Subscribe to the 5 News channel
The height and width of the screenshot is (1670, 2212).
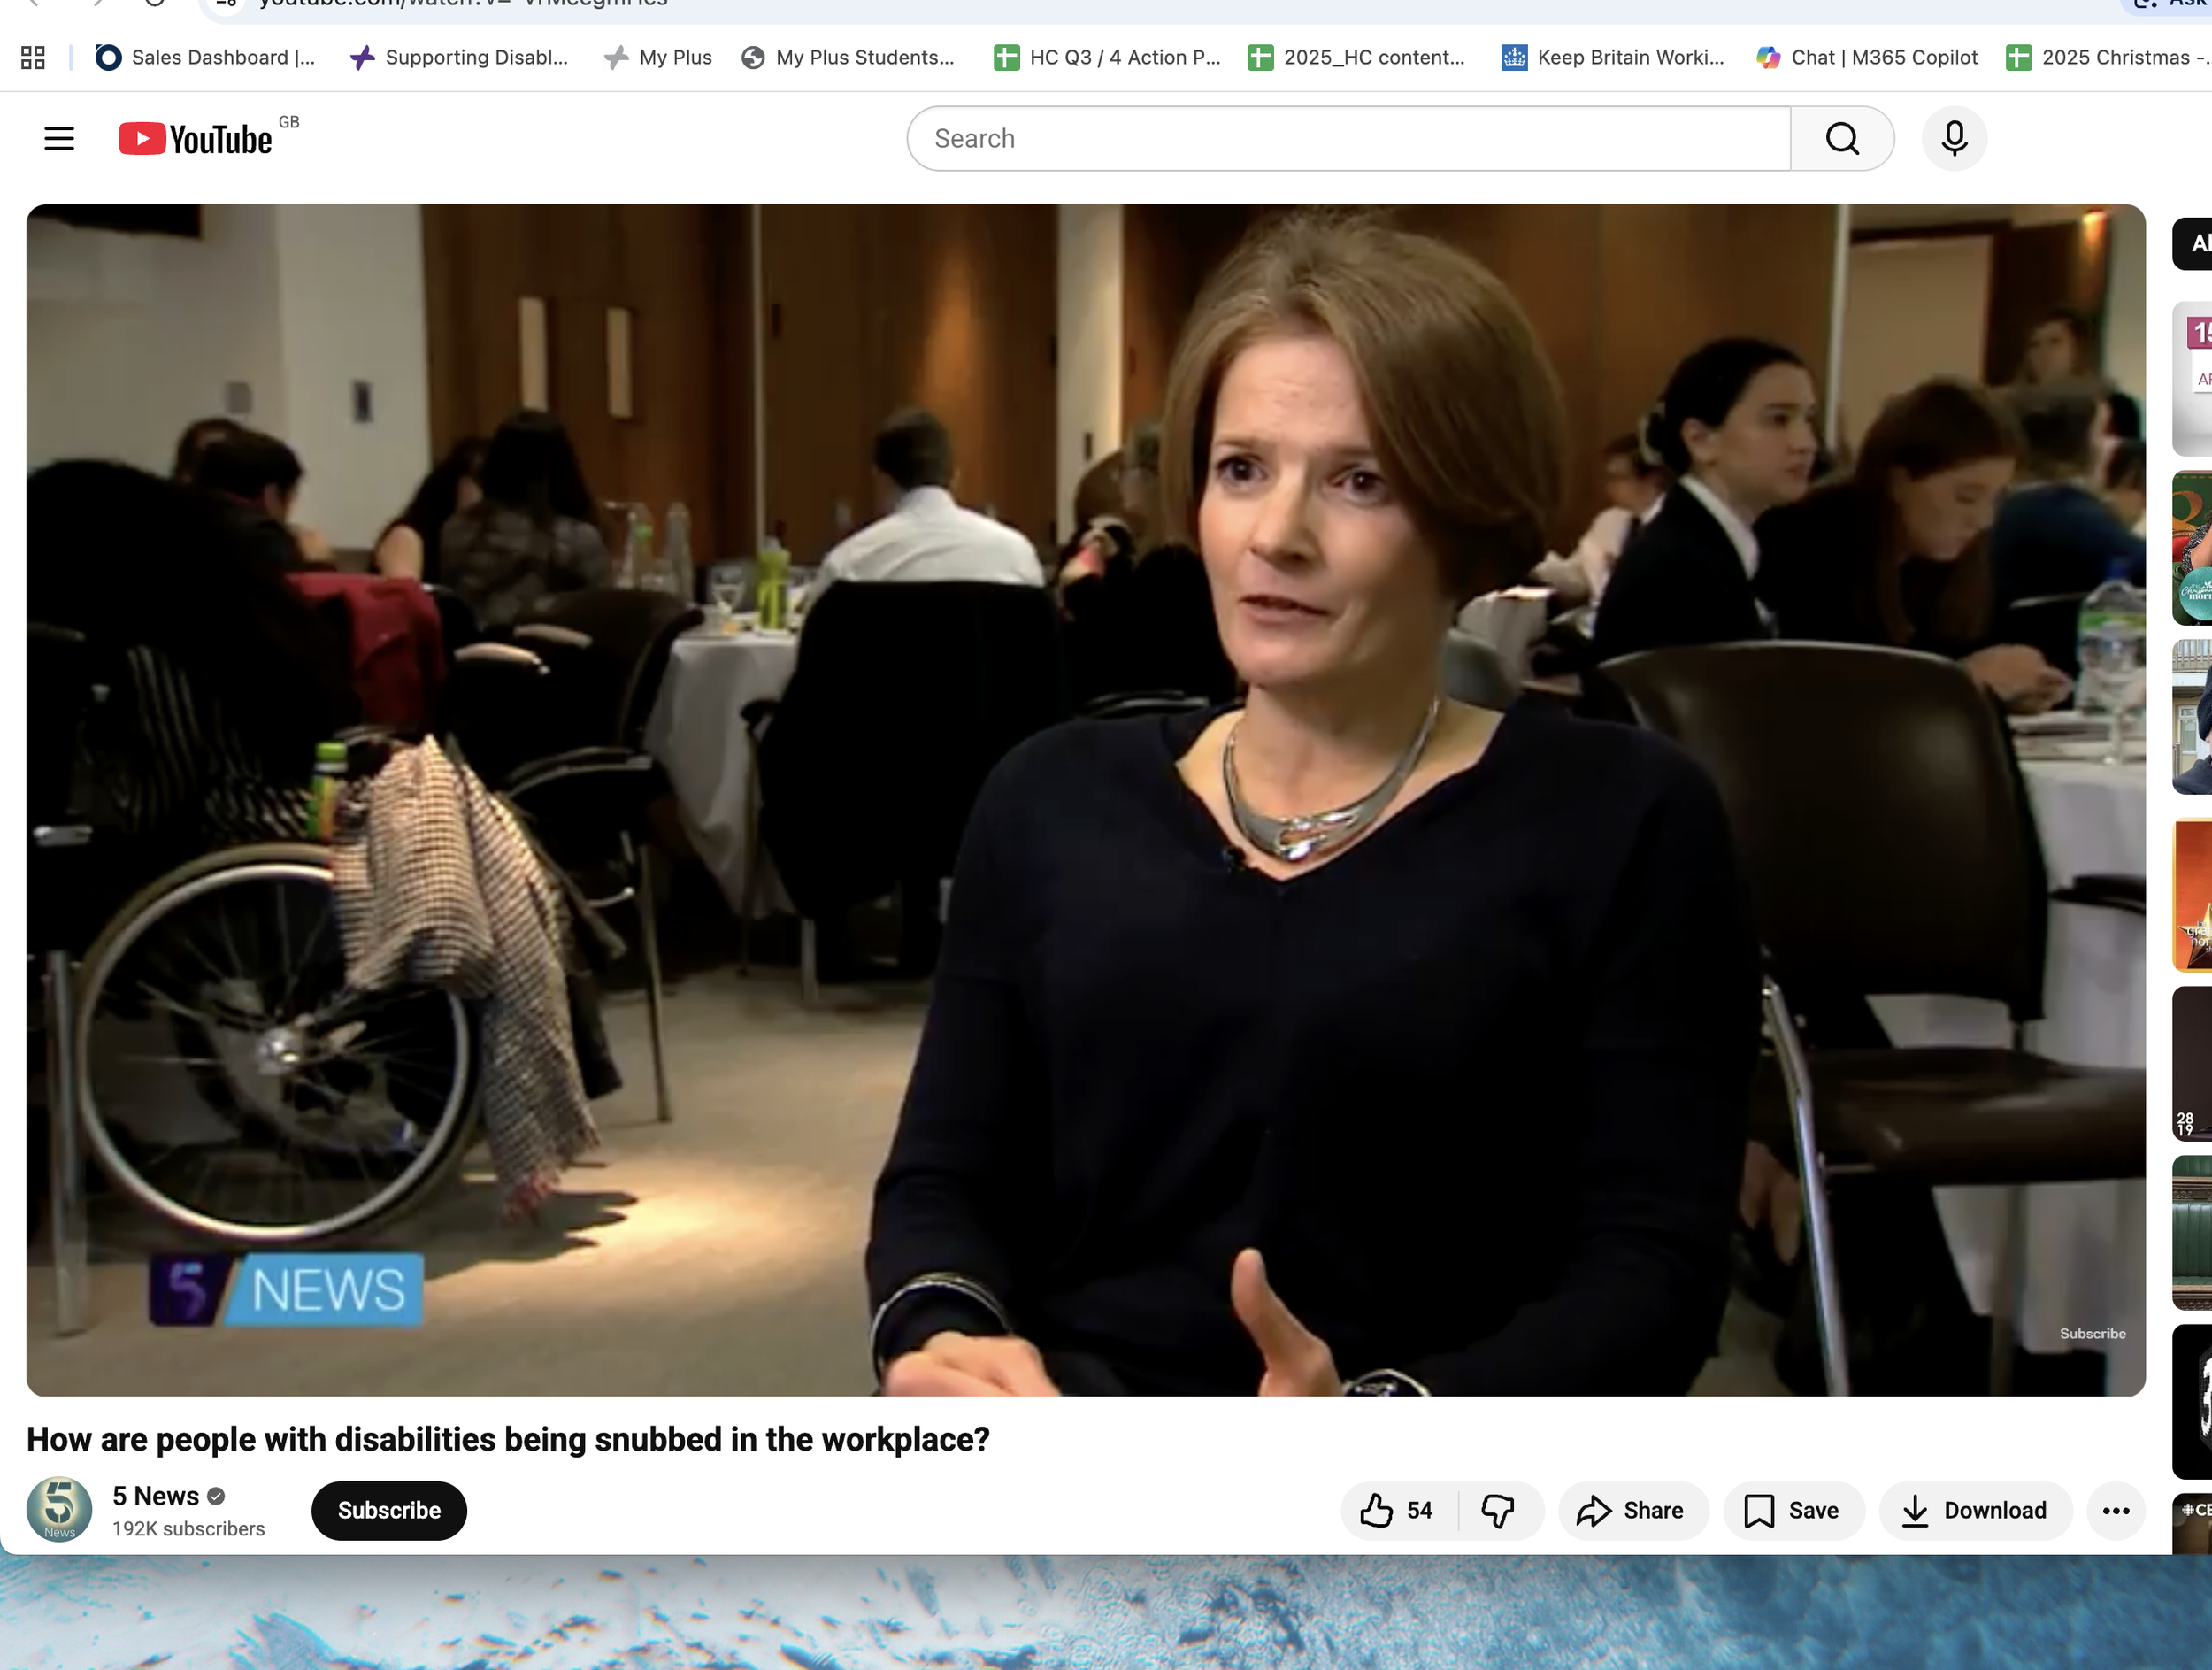point(389,1510)
